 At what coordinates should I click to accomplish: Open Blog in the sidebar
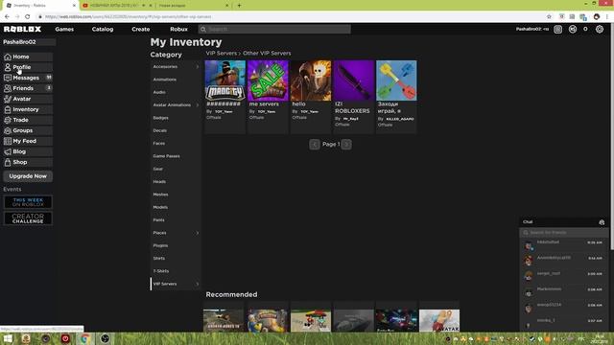pos(28,151)
